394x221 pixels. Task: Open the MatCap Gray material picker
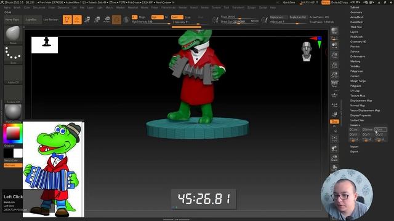13,113
